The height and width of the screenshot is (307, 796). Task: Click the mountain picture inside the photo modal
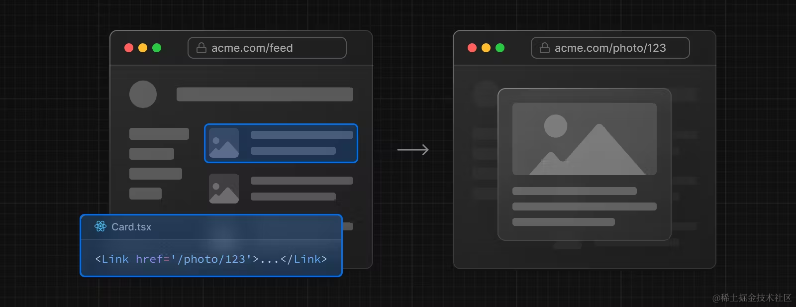(x=584, y=139)
